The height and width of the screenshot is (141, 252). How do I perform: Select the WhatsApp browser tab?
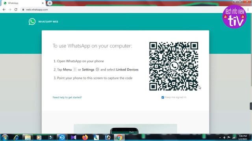coord(24,3)
